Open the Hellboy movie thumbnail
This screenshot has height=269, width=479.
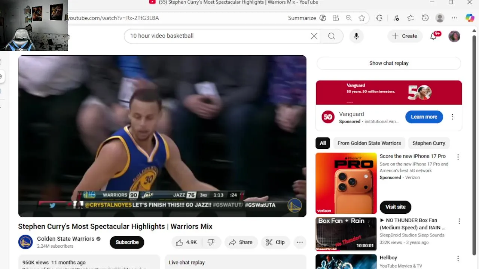pos(346,262)
